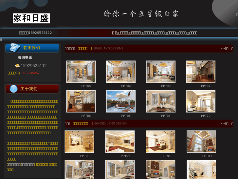Click the PPT79 caption link

coord(206,116)
